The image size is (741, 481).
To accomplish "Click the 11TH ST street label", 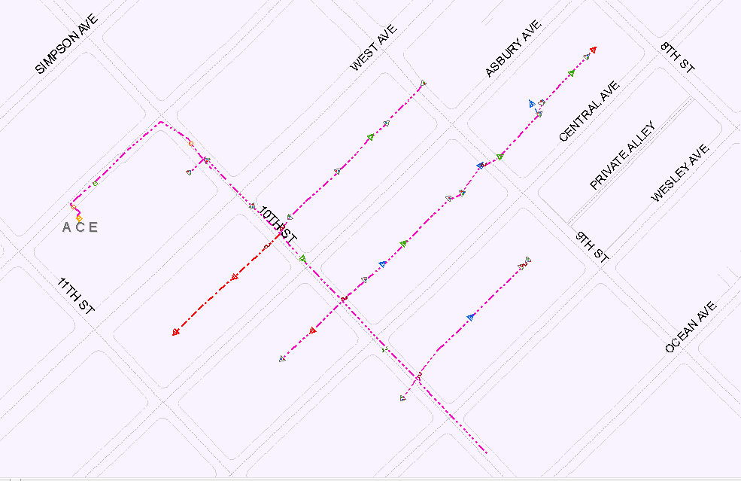I will (76, 297).
